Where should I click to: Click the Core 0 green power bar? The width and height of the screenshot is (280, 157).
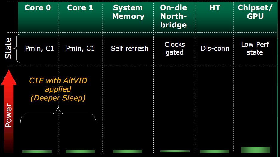(x=37, y=152)
